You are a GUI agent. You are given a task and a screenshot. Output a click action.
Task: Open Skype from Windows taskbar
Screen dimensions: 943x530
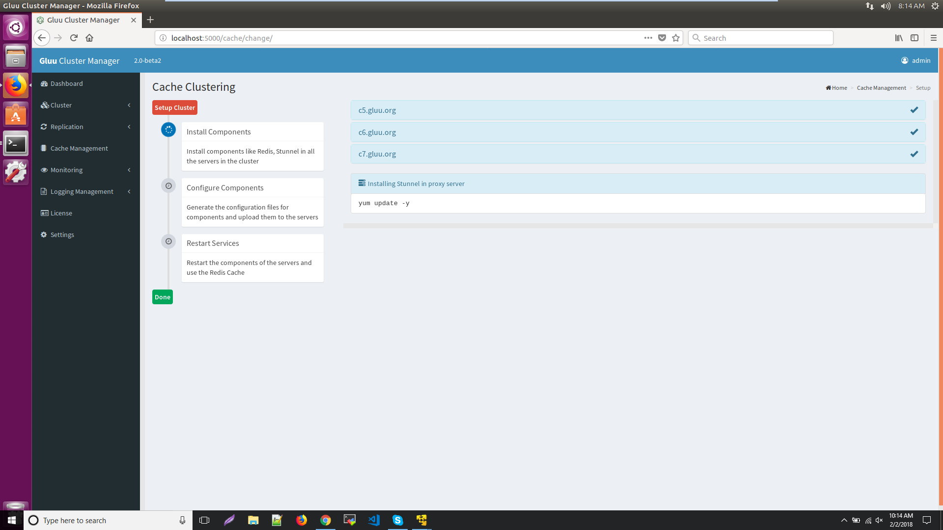click(398, 520)
